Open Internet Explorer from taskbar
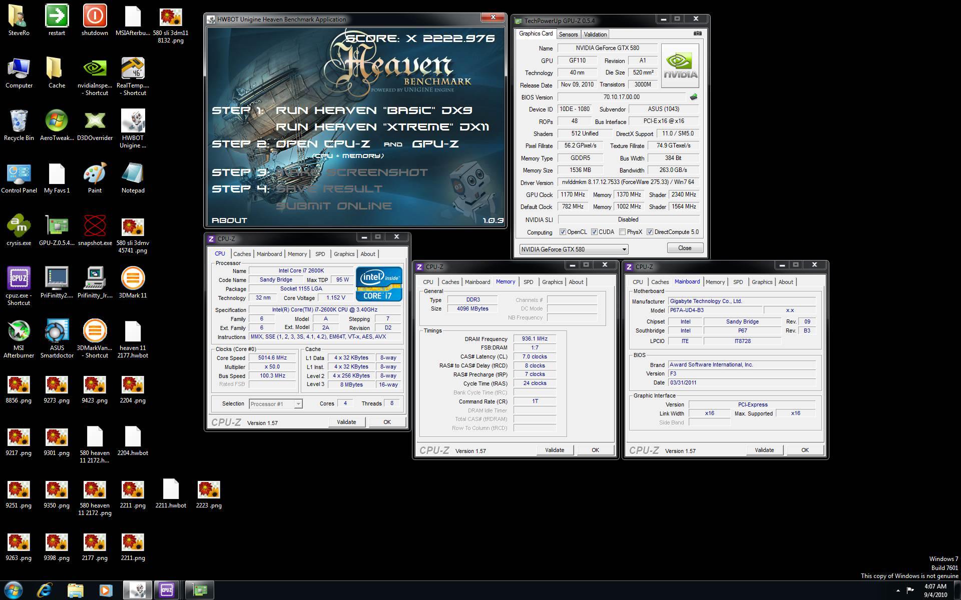The height and width of the screenshot is (600, 961). 45,590
